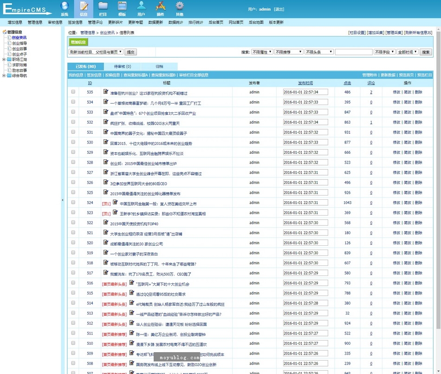Screen dimensions: 441x374
Task: Select the 信息 notepad icon in top navigation
Action: [84, 6]
